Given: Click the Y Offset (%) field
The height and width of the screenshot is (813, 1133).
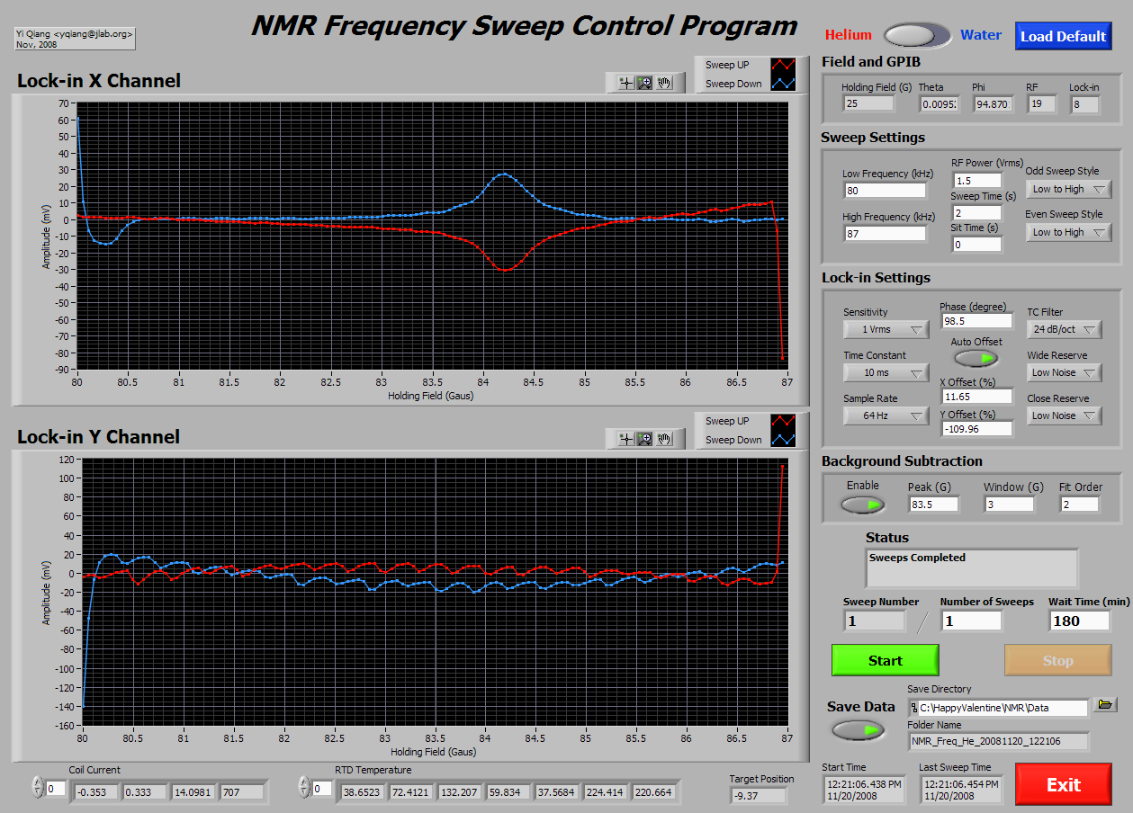Looking at the screenshot, I should point(976,429).
